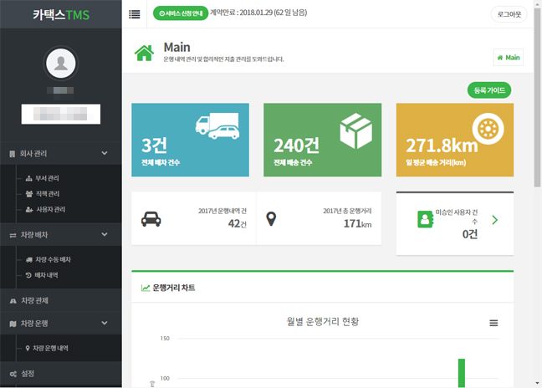The width and height of the screenshot is (542, 388).
Task: Click the org chart icon beside 부서 관리
Action: [x=29, y=178]
